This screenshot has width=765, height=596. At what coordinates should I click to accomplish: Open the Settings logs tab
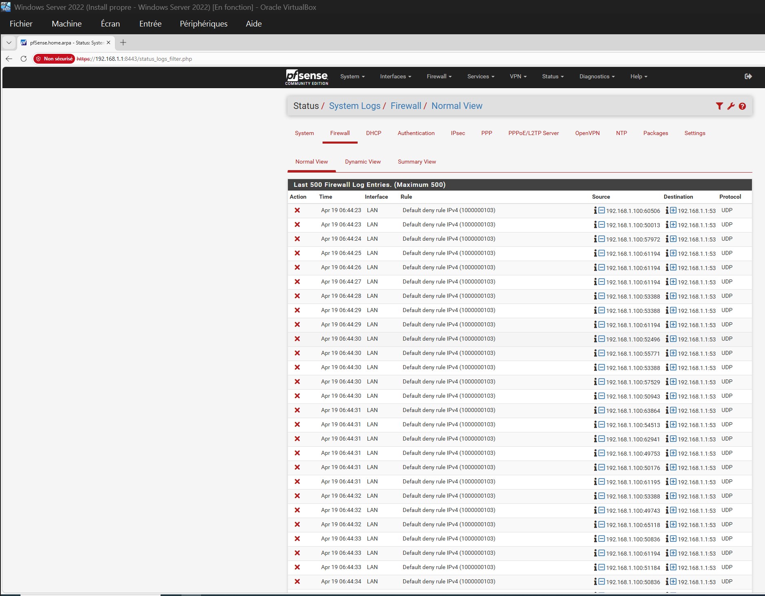694,133
